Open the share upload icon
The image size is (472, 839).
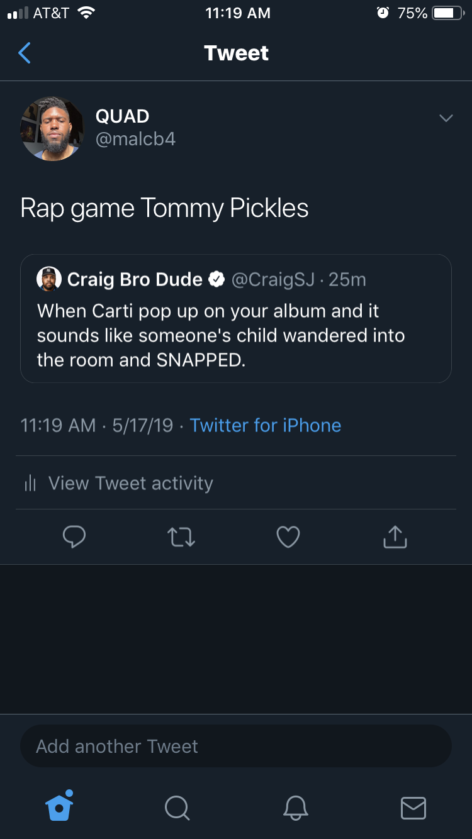pyautogui.click(x=395, y=536)
